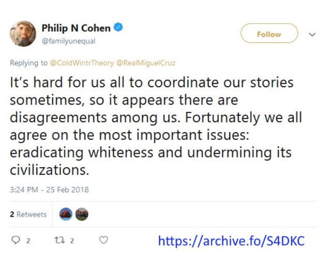Click the second retweeter's avatar
The width and height of the screenshot is (331, 267).
(x=81, y=214)
